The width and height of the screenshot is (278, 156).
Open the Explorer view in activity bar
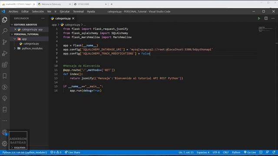tap(5, 19)
